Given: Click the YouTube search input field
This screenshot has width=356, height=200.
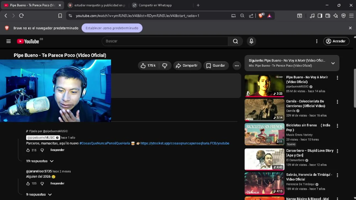Looking at the screenshot, I should point(165,41).
